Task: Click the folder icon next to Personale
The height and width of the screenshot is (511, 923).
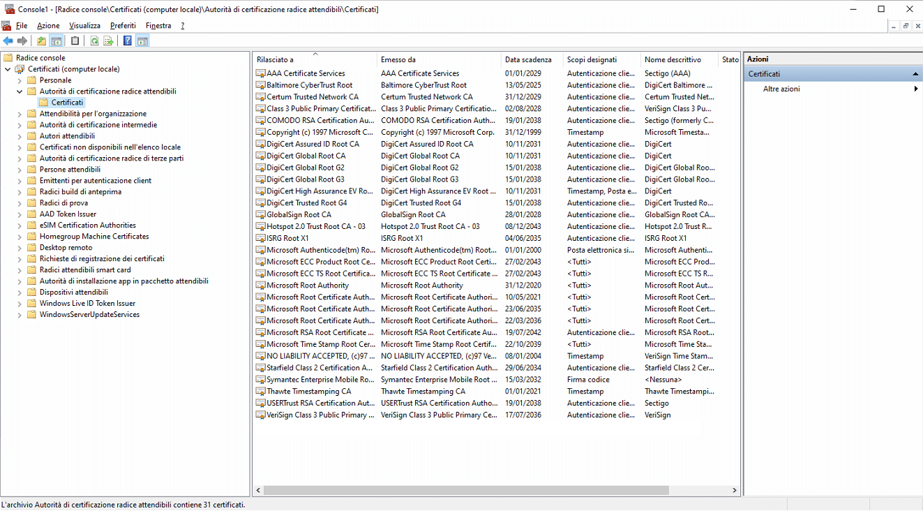Action: tap(31, 80)
